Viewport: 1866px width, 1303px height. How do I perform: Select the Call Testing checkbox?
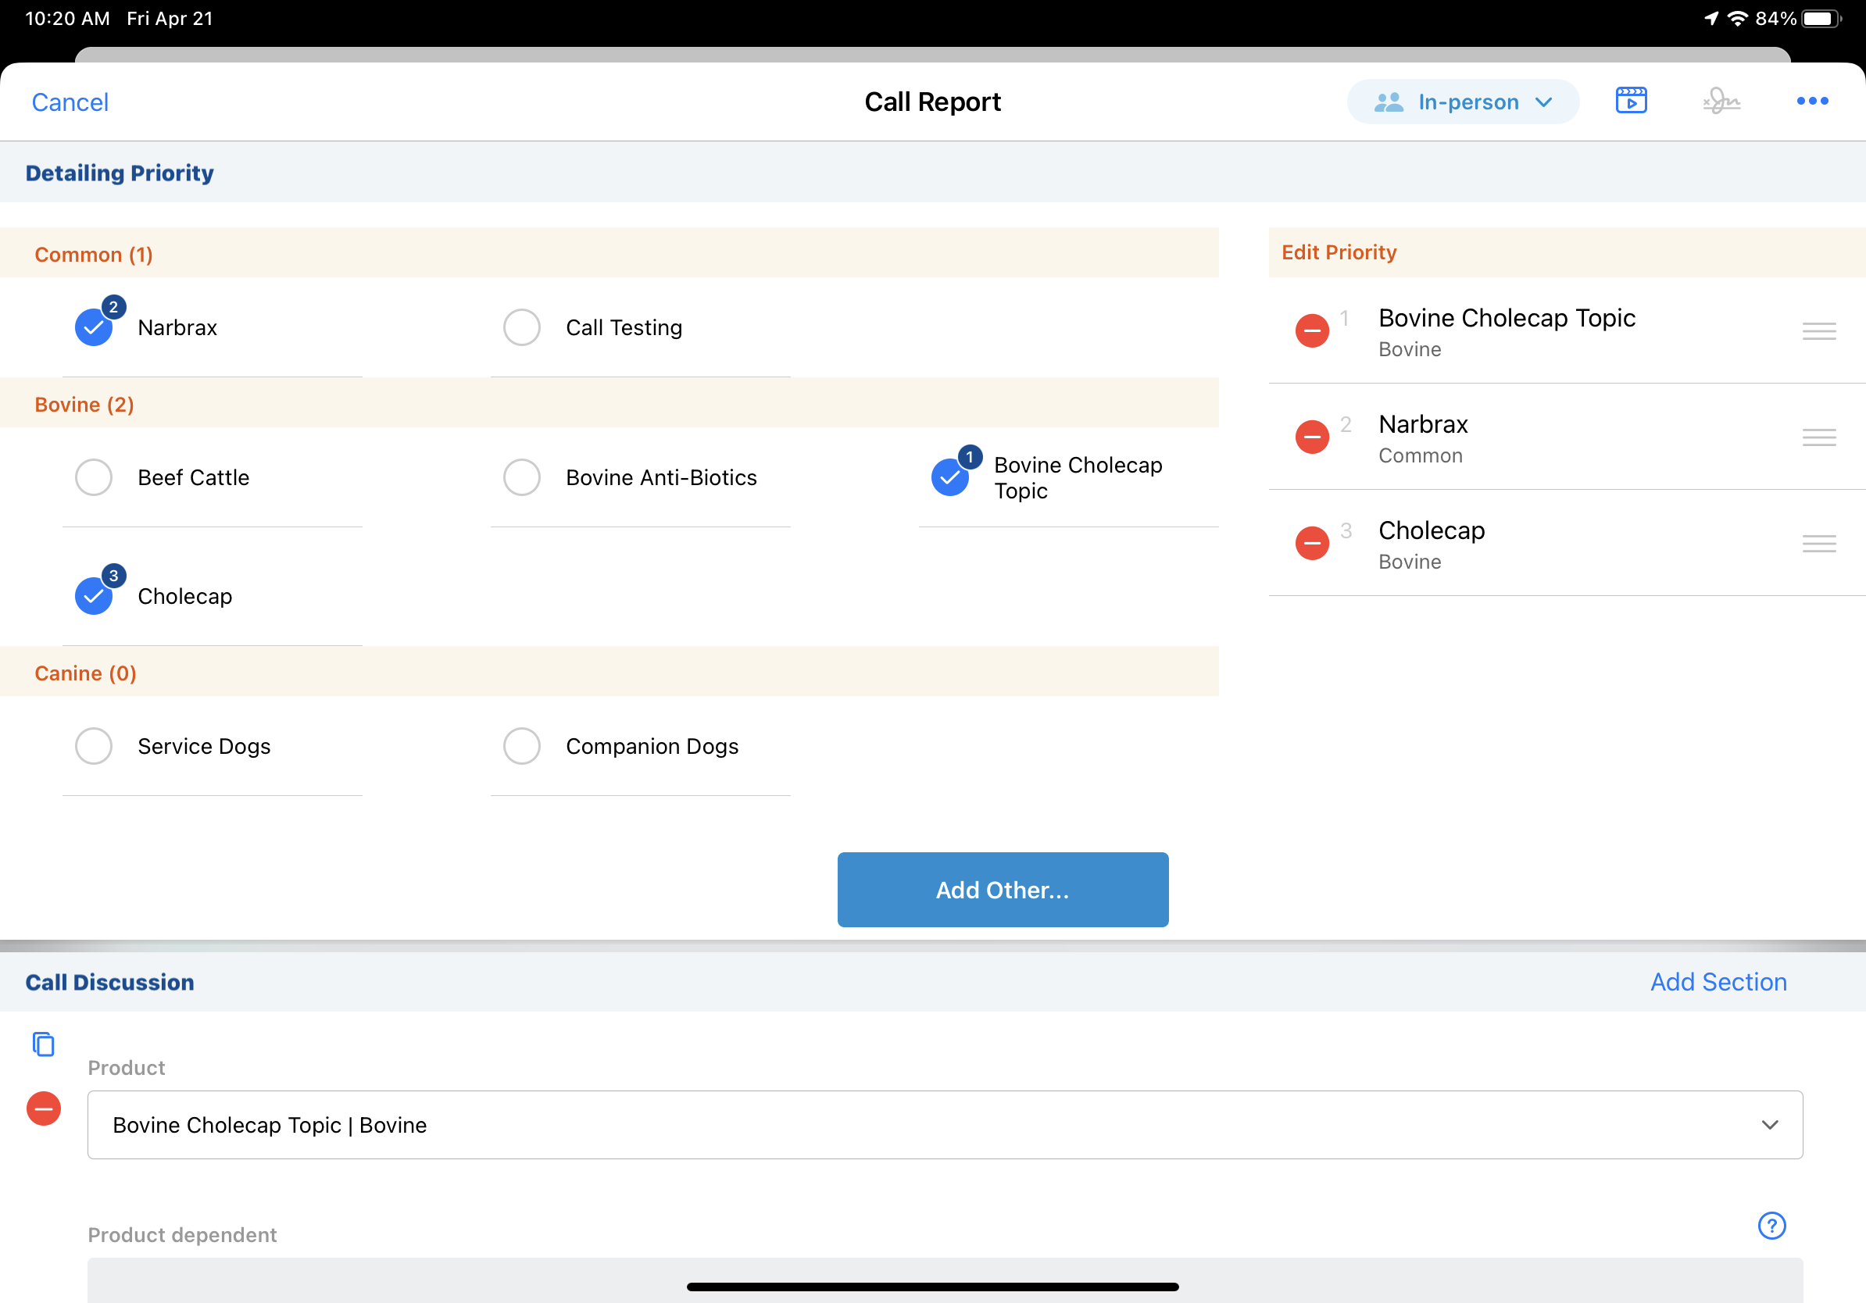tap(522, 327)
